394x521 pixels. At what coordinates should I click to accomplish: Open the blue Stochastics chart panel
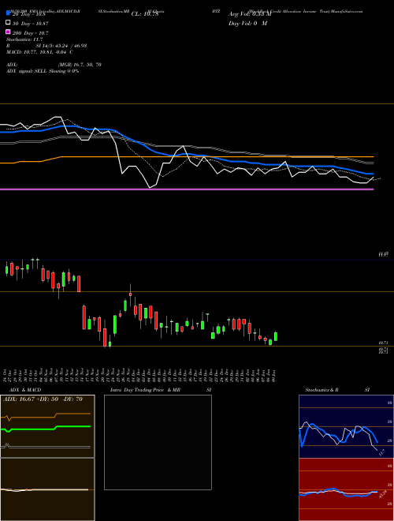346,426
